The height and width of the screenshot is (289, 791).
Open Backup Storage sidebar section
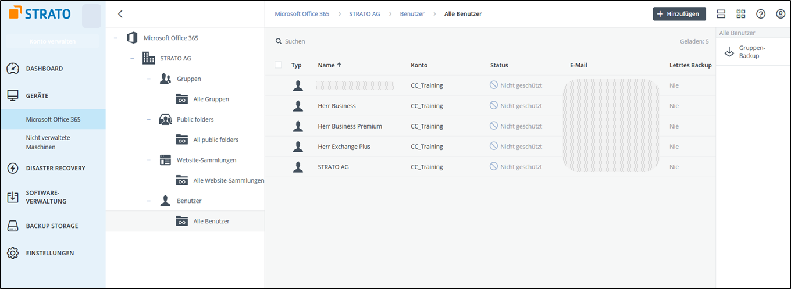(x=53, y=226)
